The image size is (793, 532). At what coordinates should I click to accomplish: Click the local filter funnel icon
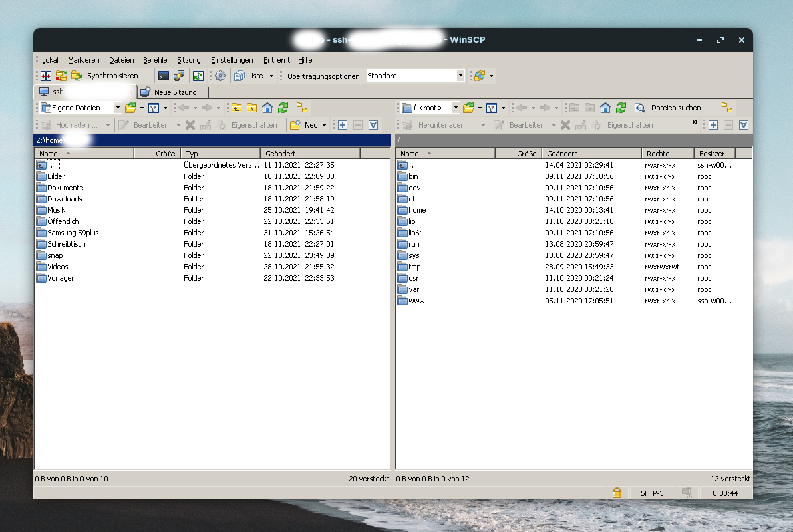154,108
